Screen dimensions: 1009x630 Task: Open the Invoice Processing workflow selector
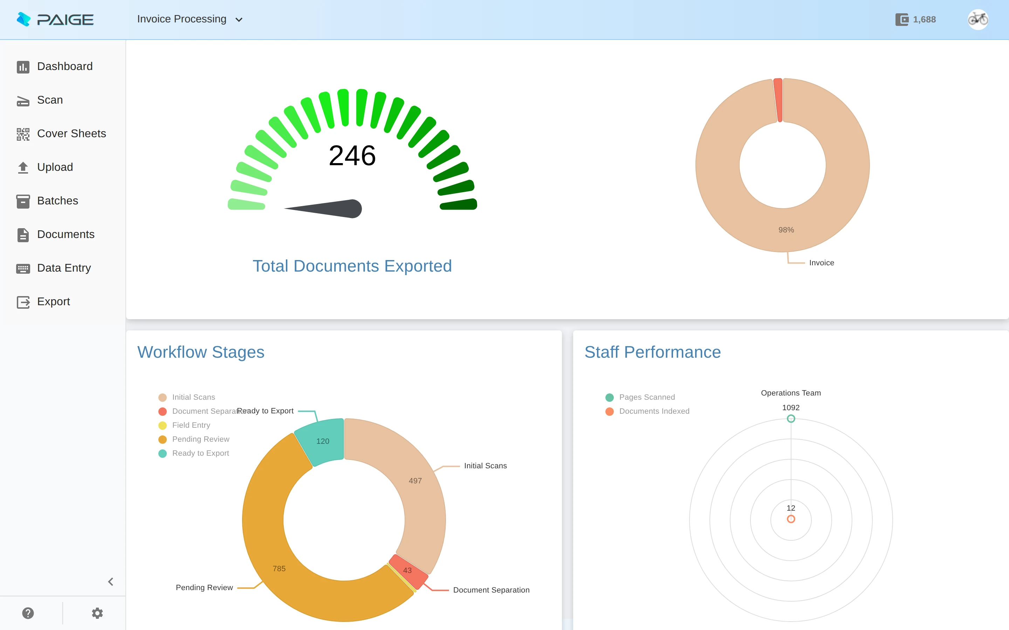190,19
